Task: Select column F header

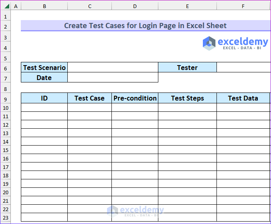Action: pos(243,6)
